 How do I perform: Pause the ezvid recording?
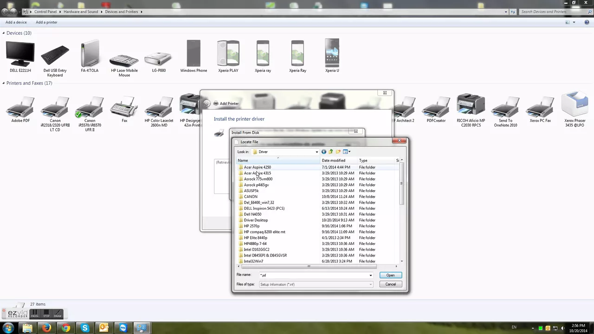pyautogui.click(x=35, y=314)
